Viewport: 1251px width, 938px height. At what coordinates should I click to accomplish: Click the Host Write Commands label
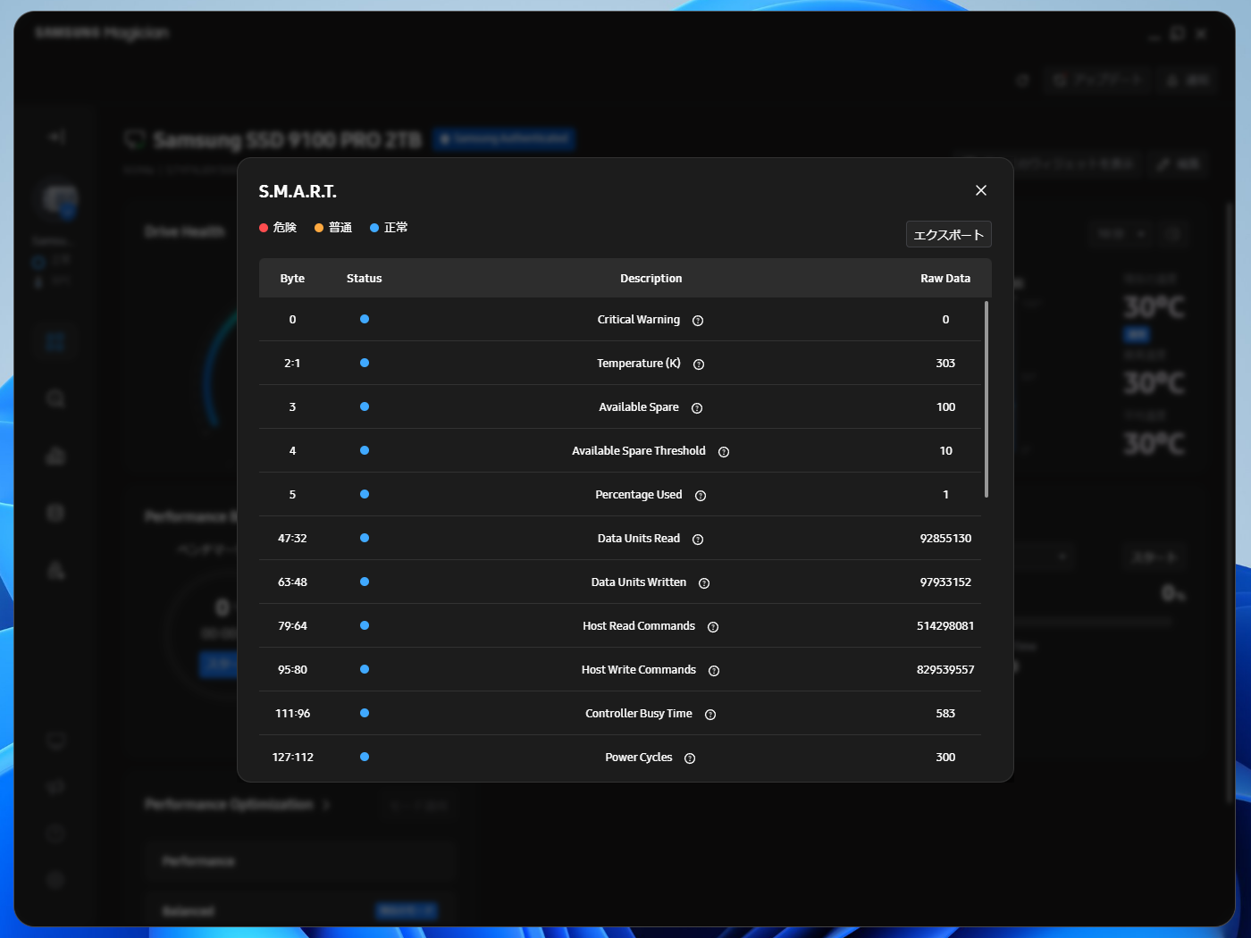[639, 670]
